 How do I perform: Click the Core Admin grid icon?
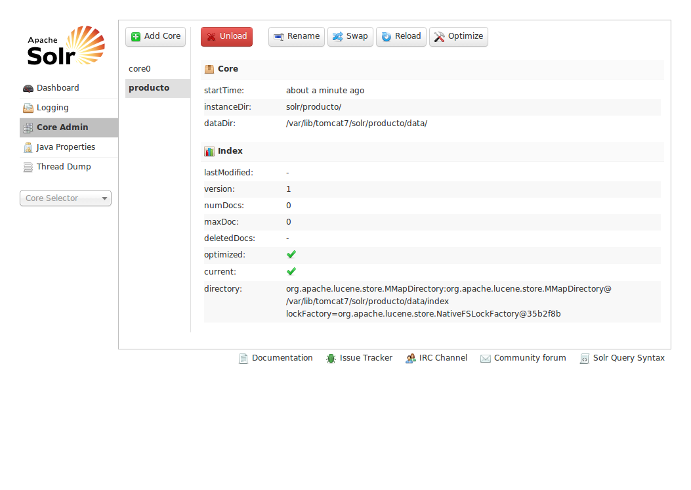[28, 127]
